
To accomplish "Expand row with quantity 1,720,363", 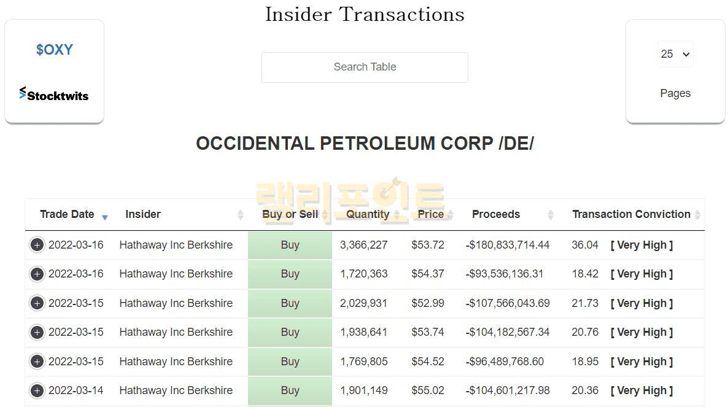I will [37, 274].
